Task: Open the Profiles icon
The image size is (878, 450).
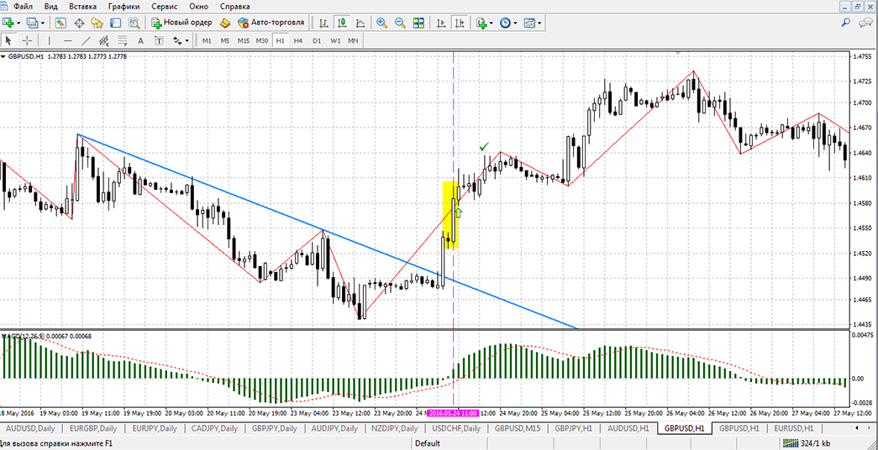Action: pyautogui.click(x=32, y=23)
